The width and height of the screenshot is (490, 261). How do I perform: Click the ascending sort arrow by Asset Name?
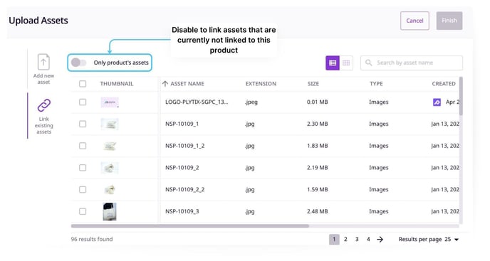165,84
